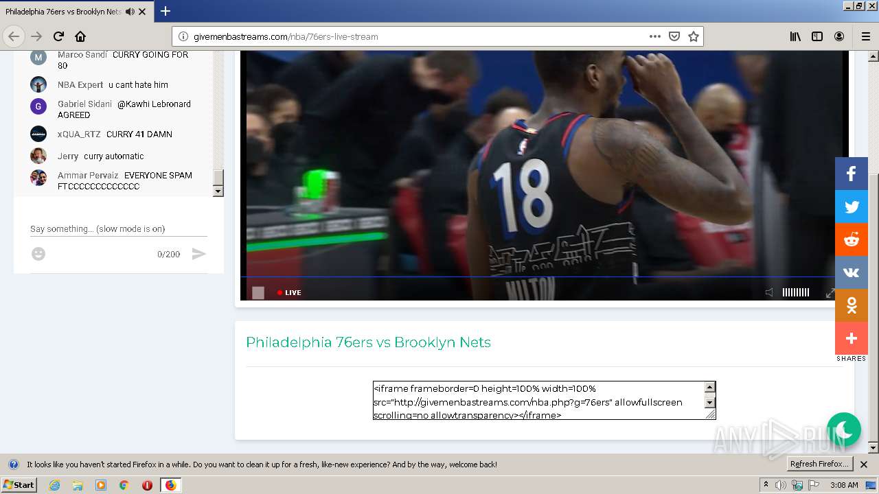This screenshot has height=494, width=879.
Task: Share the stream on Facebook
Action: (851, 174)
